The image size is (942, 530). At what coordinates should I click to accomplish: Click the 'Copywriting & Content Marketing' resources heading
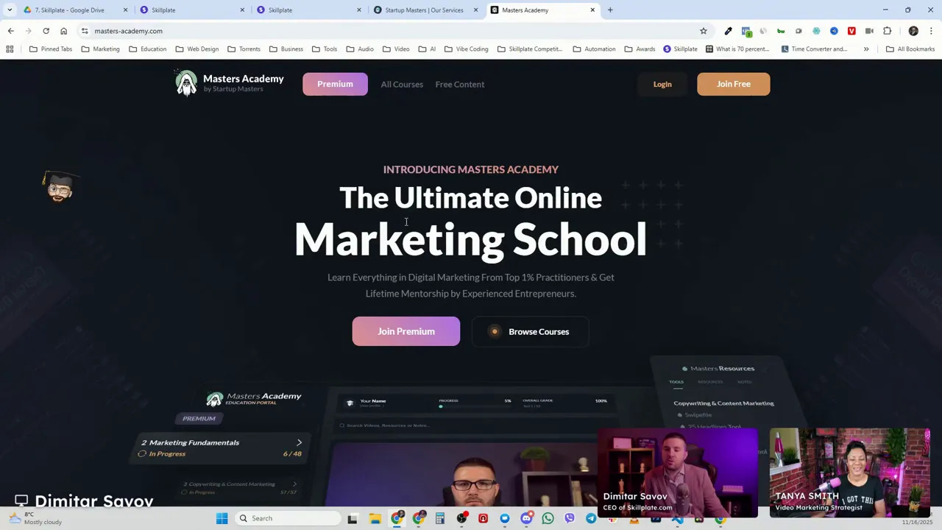point(723,403)
